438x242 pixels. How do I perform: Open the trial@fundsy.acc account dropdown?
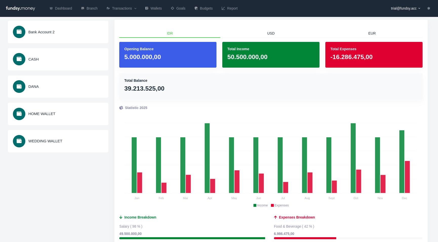click(x=405, y=8)
